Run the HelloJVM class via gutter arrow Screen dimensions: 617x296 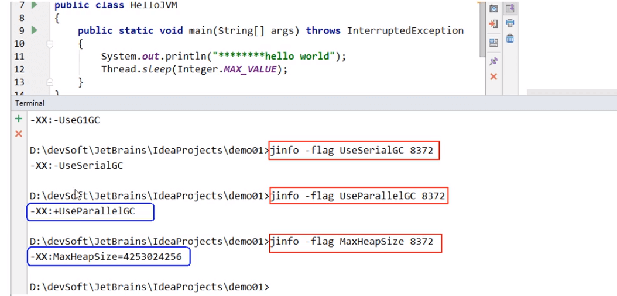click(34, 5)
